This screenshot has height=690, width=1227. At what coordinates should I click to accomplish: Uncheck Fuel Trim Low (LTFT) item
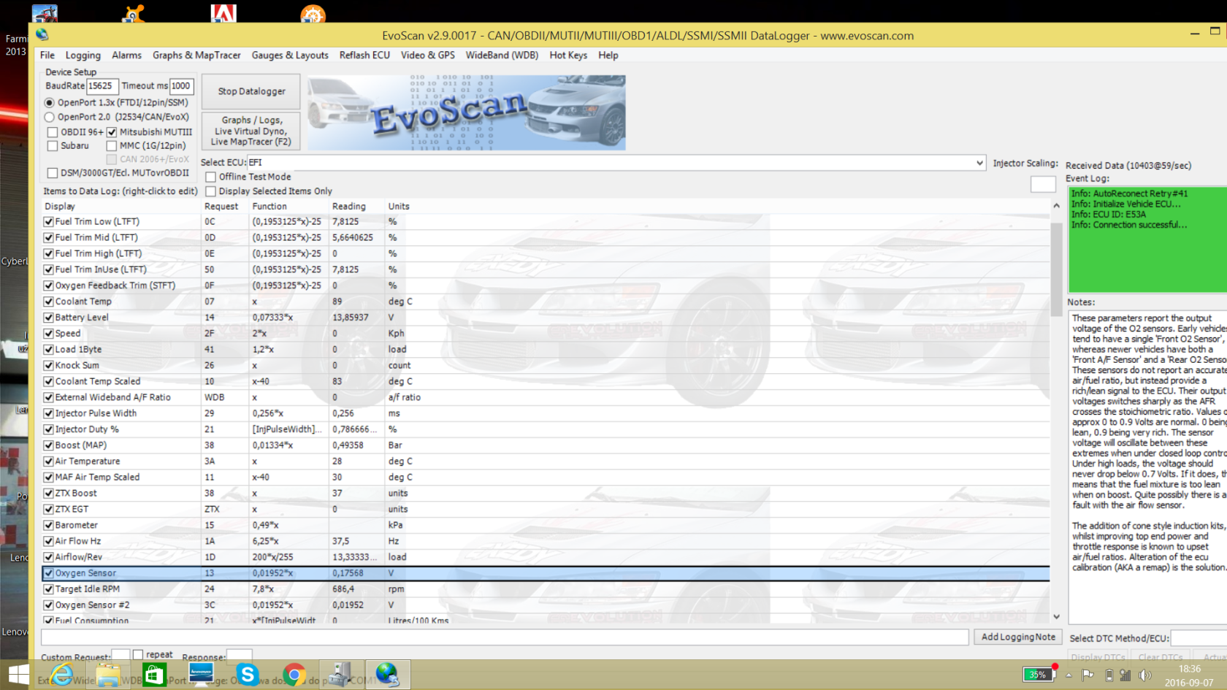click(x=48, y=222)
